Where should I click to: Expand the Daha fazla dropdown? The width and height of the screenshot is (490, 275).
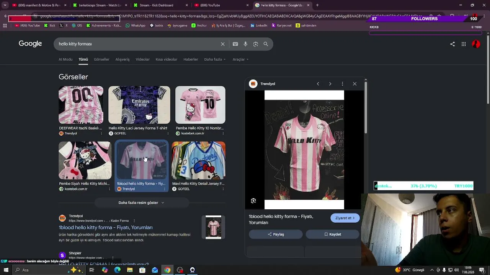pos(215,60)
